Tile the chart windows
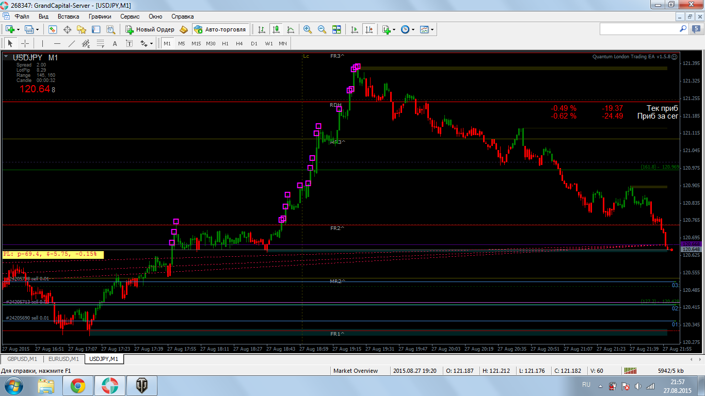Screen dimensions: 705x396 [337, 29]
